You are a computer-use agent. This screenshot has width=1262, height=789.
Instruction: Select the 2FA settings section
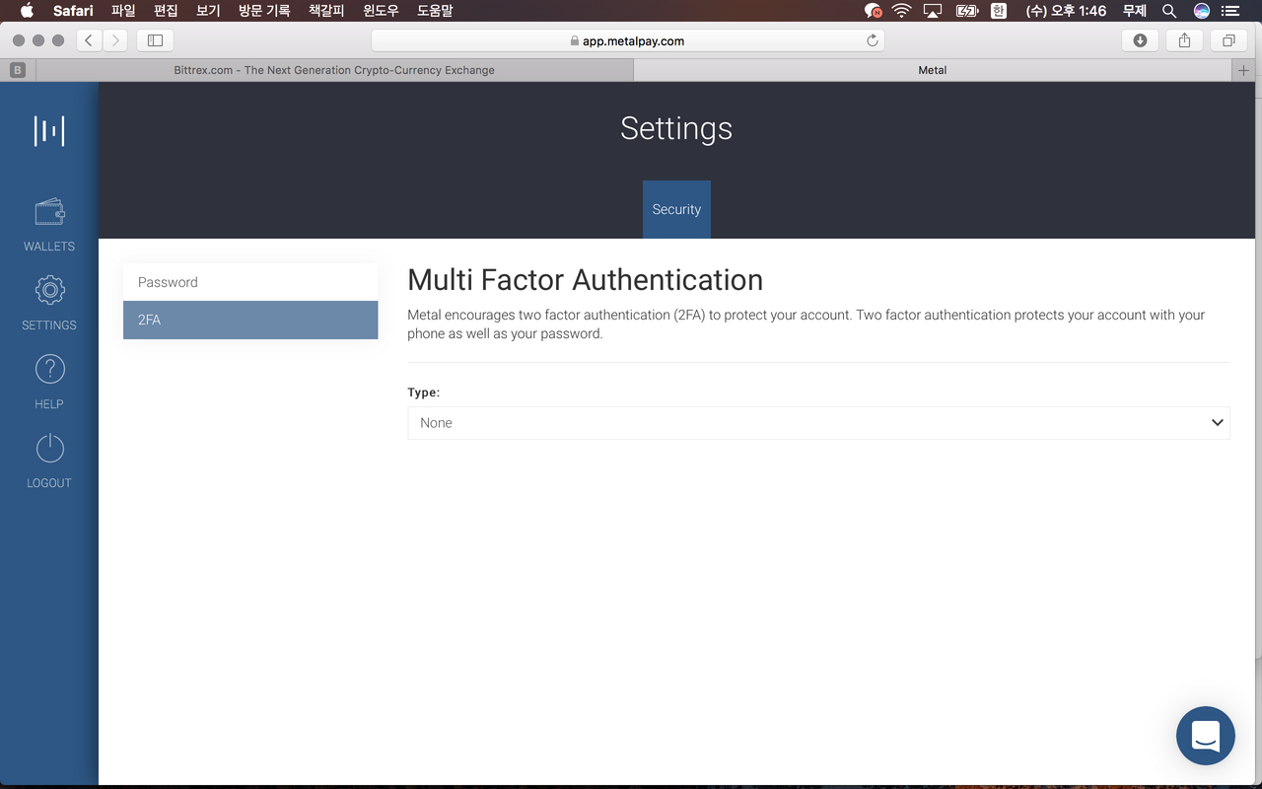coord(250,320)
